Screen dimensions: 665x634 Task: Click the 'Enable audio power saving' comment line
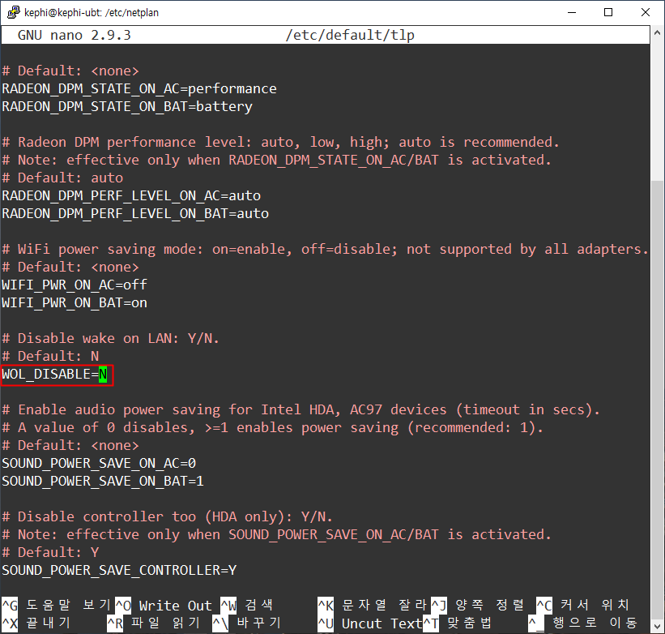301,409
